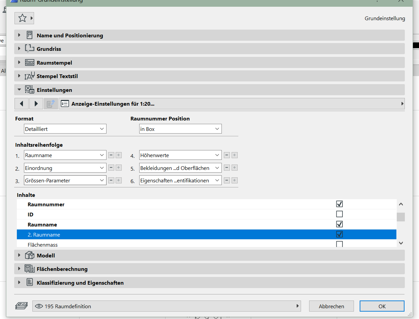
Task: Open the small arrow beside the Favorites star
Action: (x=32, y=18)
